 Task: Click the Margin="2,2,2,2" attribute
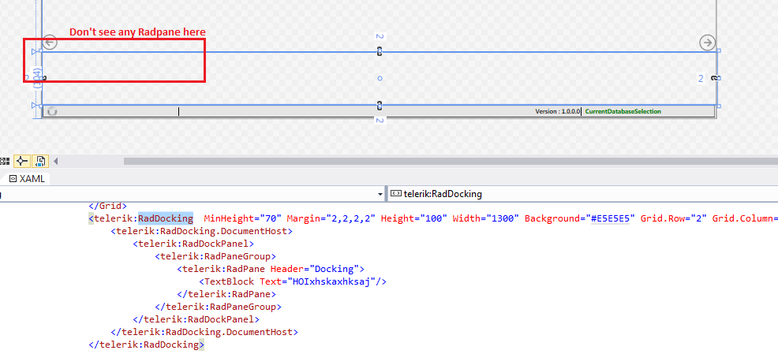pos(331,218)
